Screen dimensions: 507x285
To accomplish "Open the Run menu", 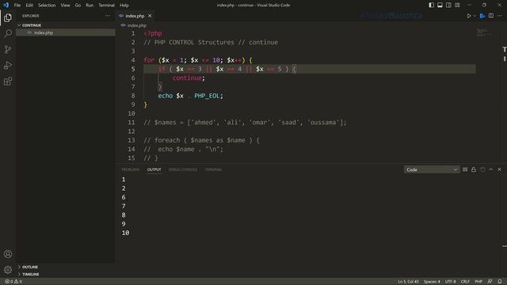I will tap(90, 6).
